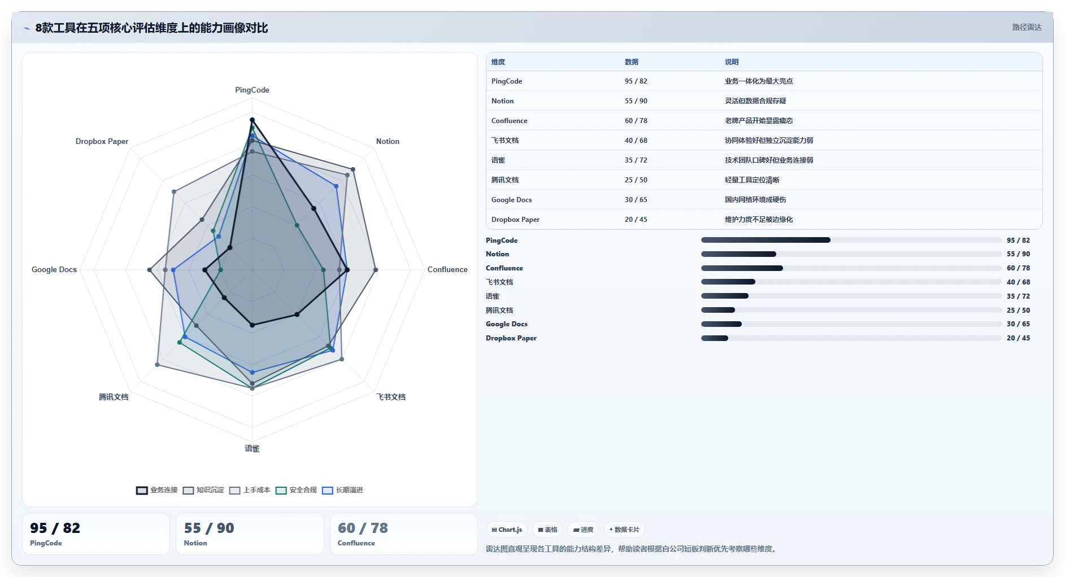Viewport: 1065px width, 577px height.
Task: Select the Confluence table row name
Action: click(509, 121)
